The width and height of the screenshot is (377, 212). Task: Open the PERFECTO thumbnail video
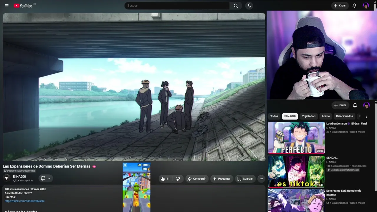click(x=296, y=138)
